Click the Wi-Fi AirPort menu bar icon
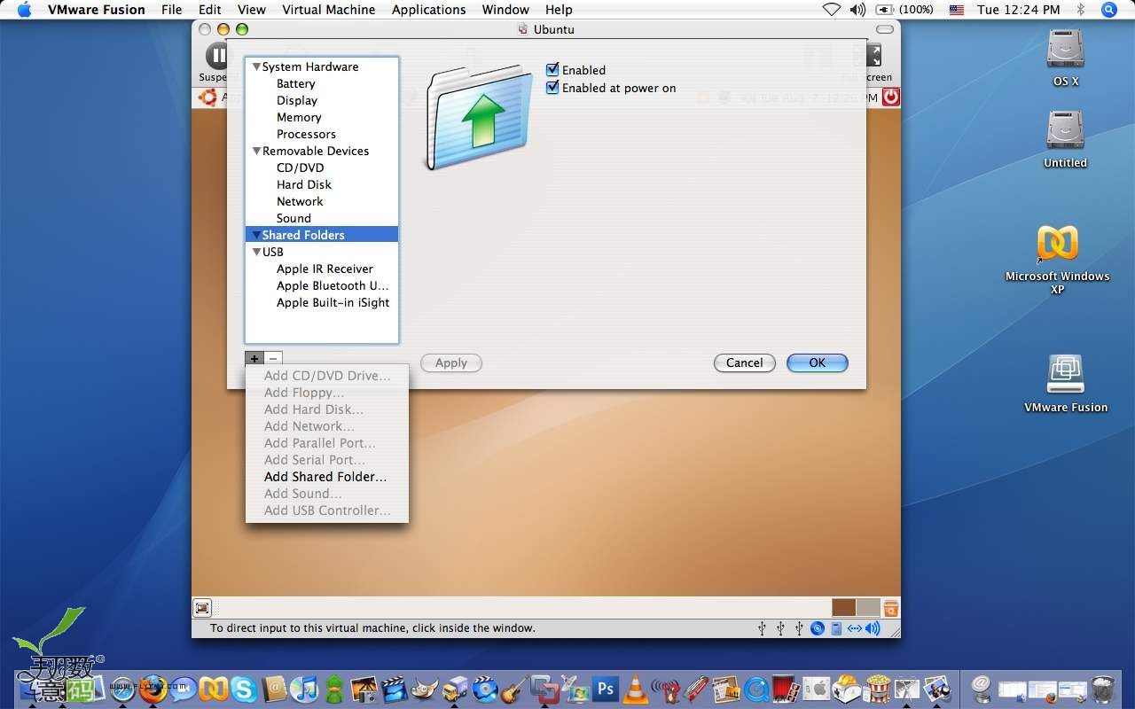Viewport: 1135px width, 709px height. coord(831,10)
